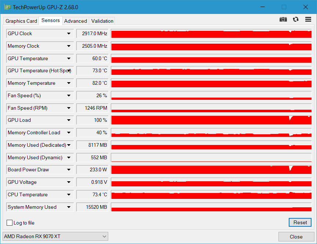Switch to the Advanced tab

[76, 21]
